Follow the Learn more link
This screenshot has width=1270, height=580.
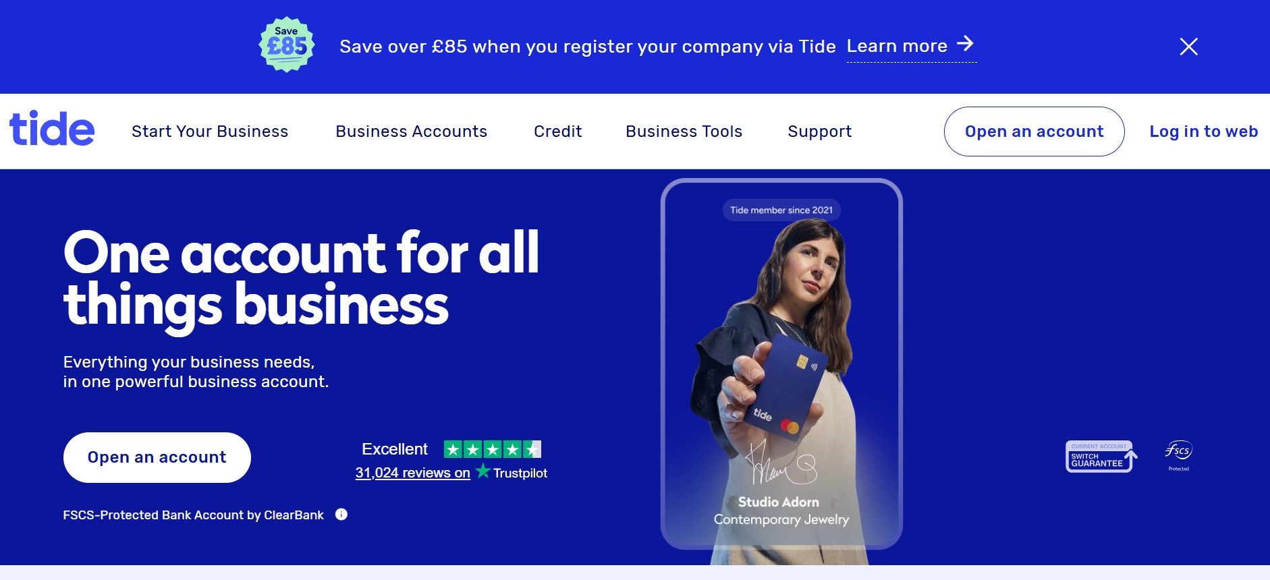897,46
